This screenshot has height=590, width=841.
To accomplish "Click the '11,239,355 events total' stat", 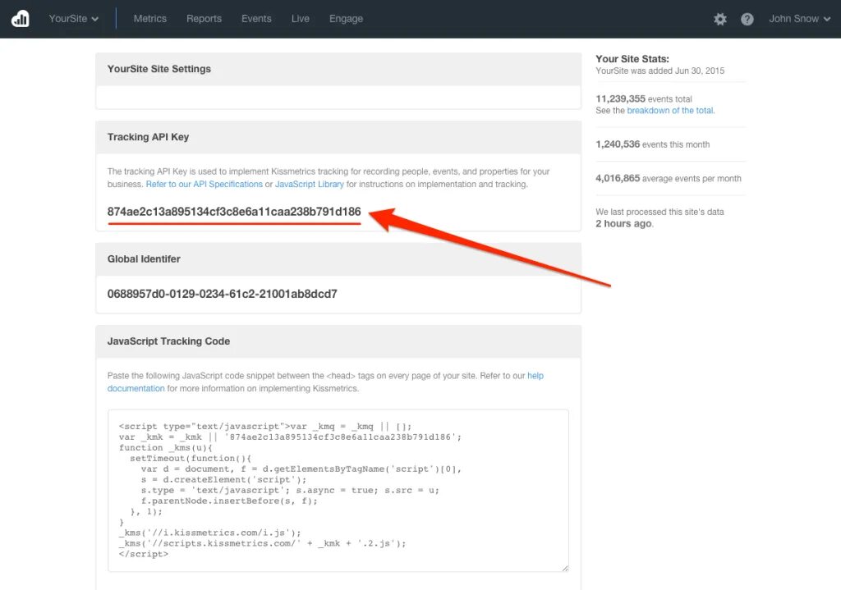I will click(x=644, y=99).
